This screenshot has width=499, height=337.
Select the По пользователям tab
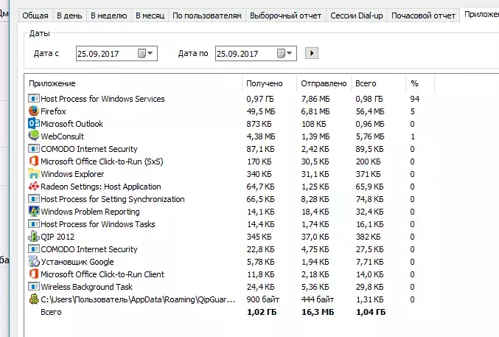click(x=207, y=15)
